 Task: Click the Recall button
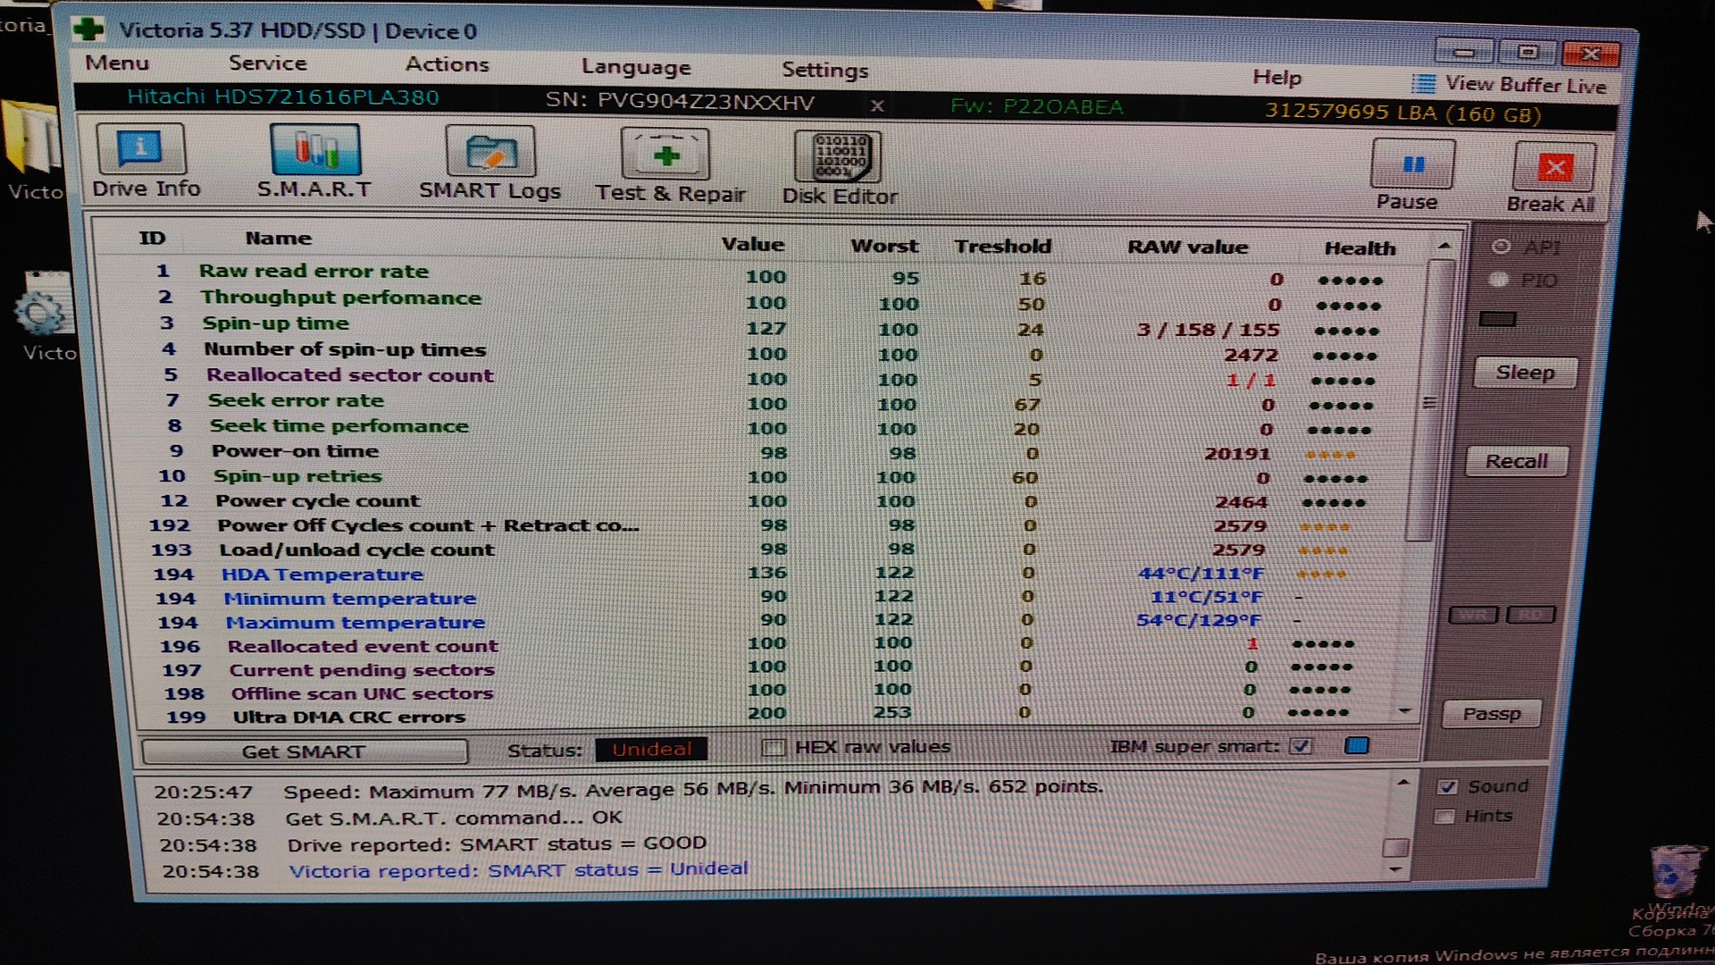point(1516,461)
